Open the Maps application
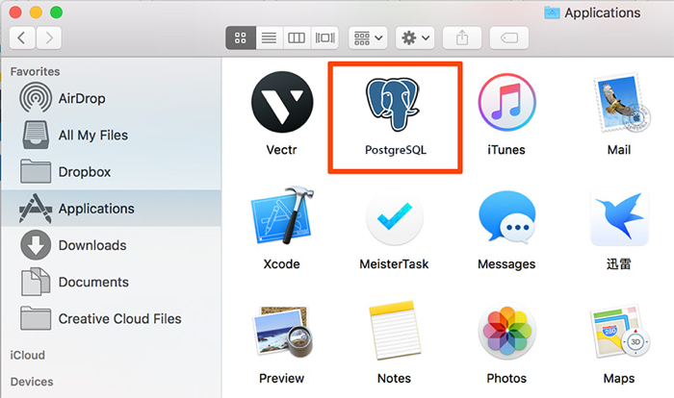 click(x=619, y=334)
